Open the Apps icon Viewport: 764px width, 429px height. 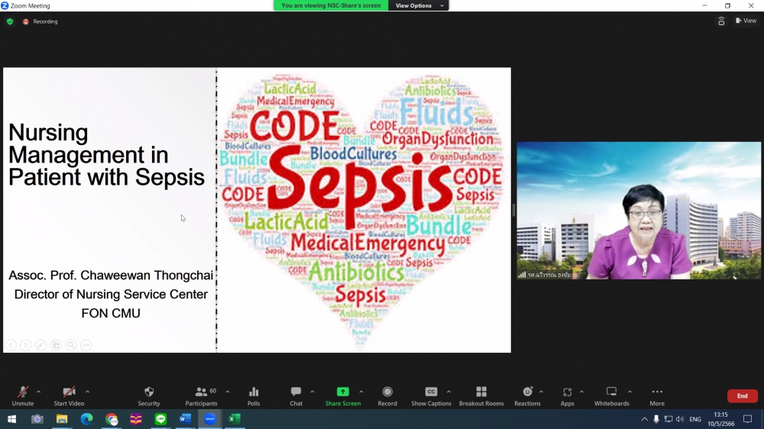coord(567,392)
